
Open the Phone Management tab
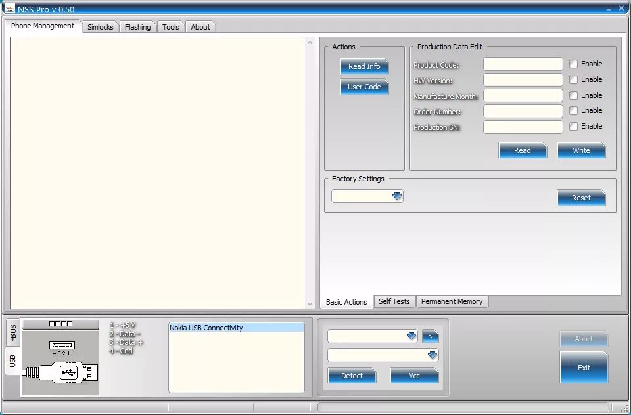pos(43,26)
